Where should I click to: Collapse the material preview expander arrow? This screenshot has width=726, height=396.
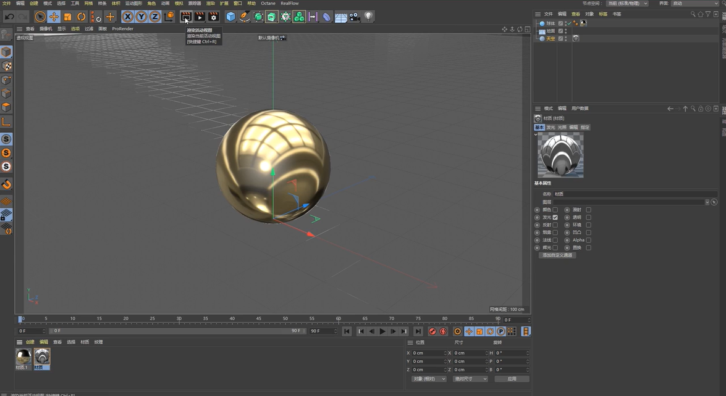536,134
